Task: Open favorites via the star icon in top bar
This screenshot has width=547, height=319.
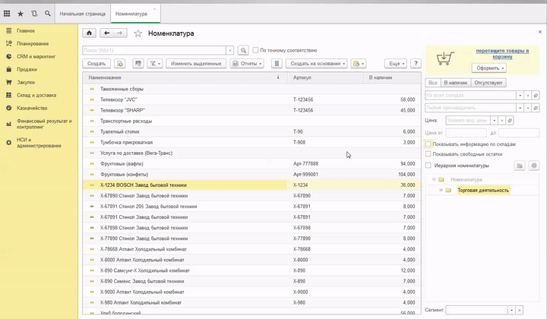Action: [21, 14]
